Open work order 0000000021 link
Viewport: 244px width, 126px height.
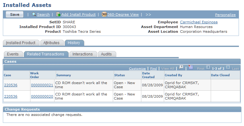42,85
